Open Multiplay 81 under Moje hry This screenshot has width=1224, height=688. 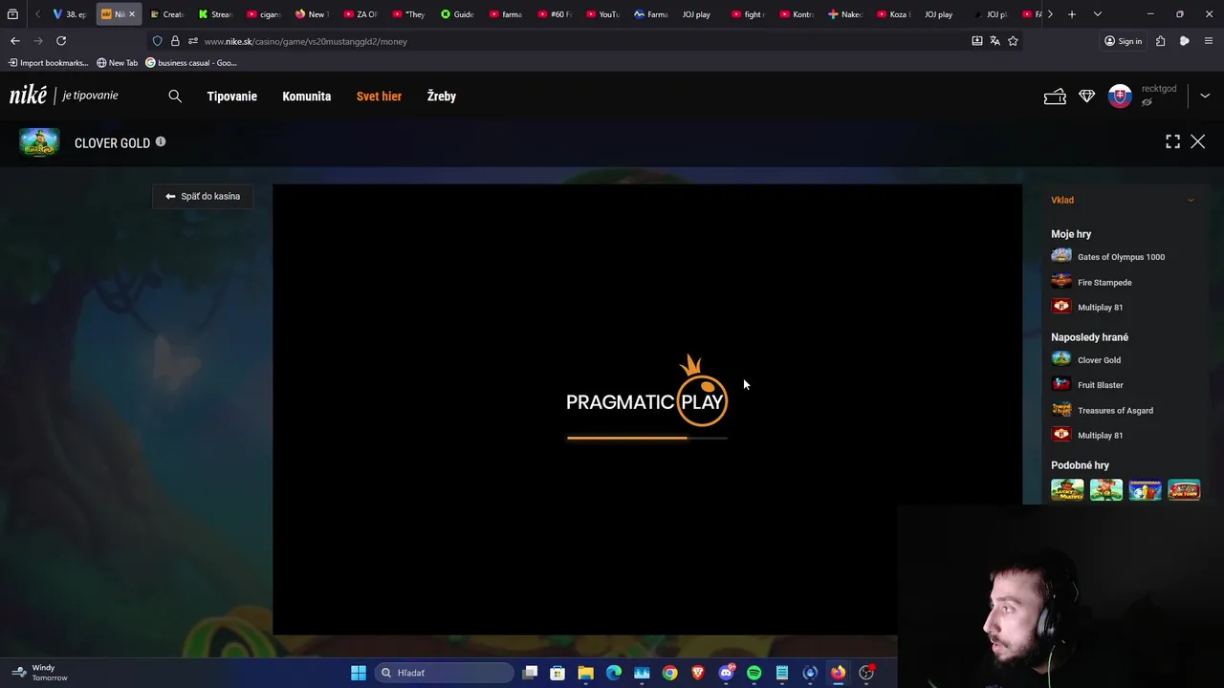click(x=1100, y=308)
